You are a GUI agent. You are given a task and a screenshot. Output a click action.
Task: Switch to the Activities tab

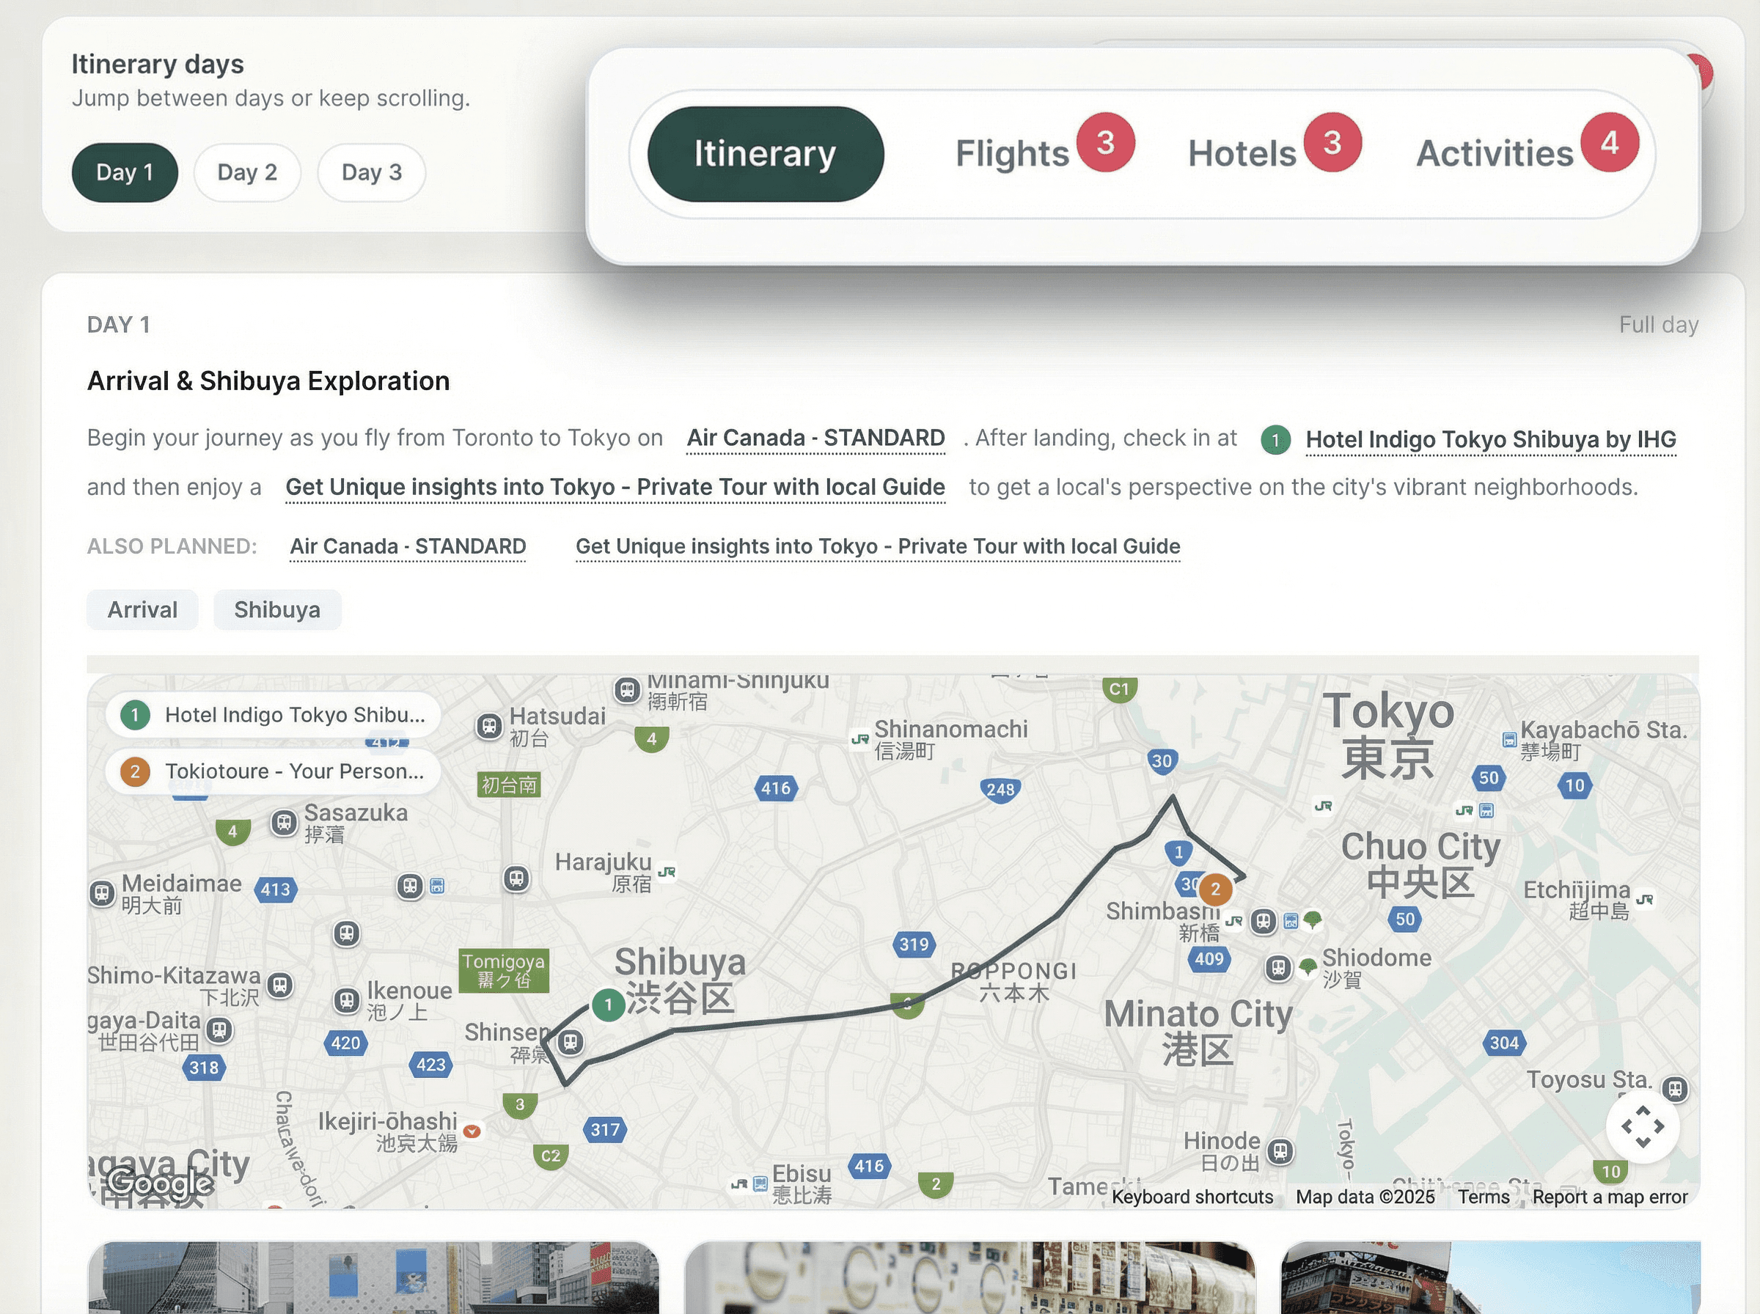click(x=1495, y=153)
